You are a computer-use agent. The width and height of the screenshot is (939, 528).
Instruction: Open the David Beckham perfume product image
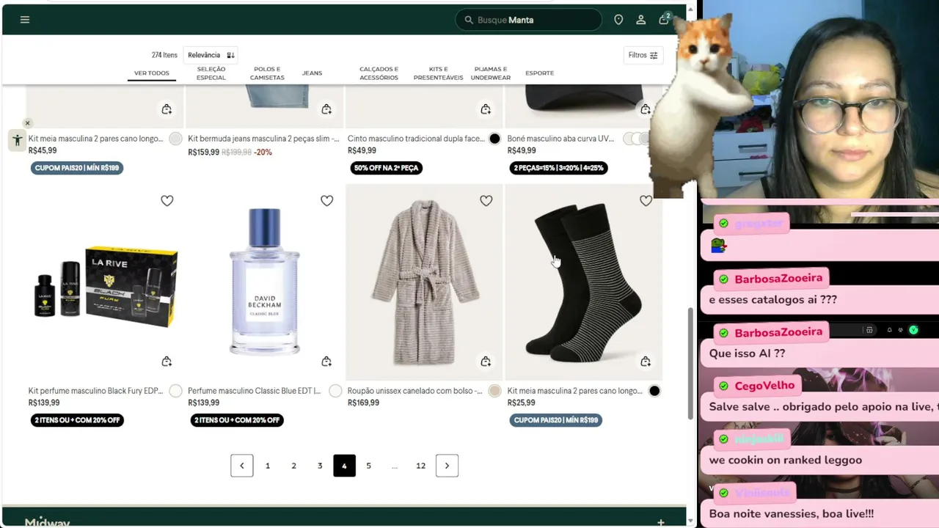[x=264, y=282]
